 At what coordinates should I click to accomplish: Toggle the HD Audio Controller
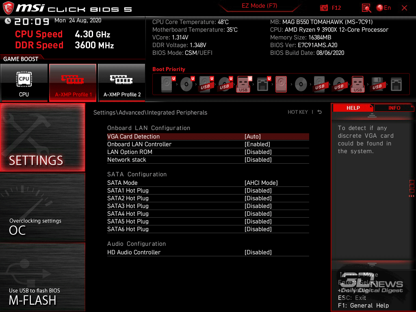(x=208, y=252)
